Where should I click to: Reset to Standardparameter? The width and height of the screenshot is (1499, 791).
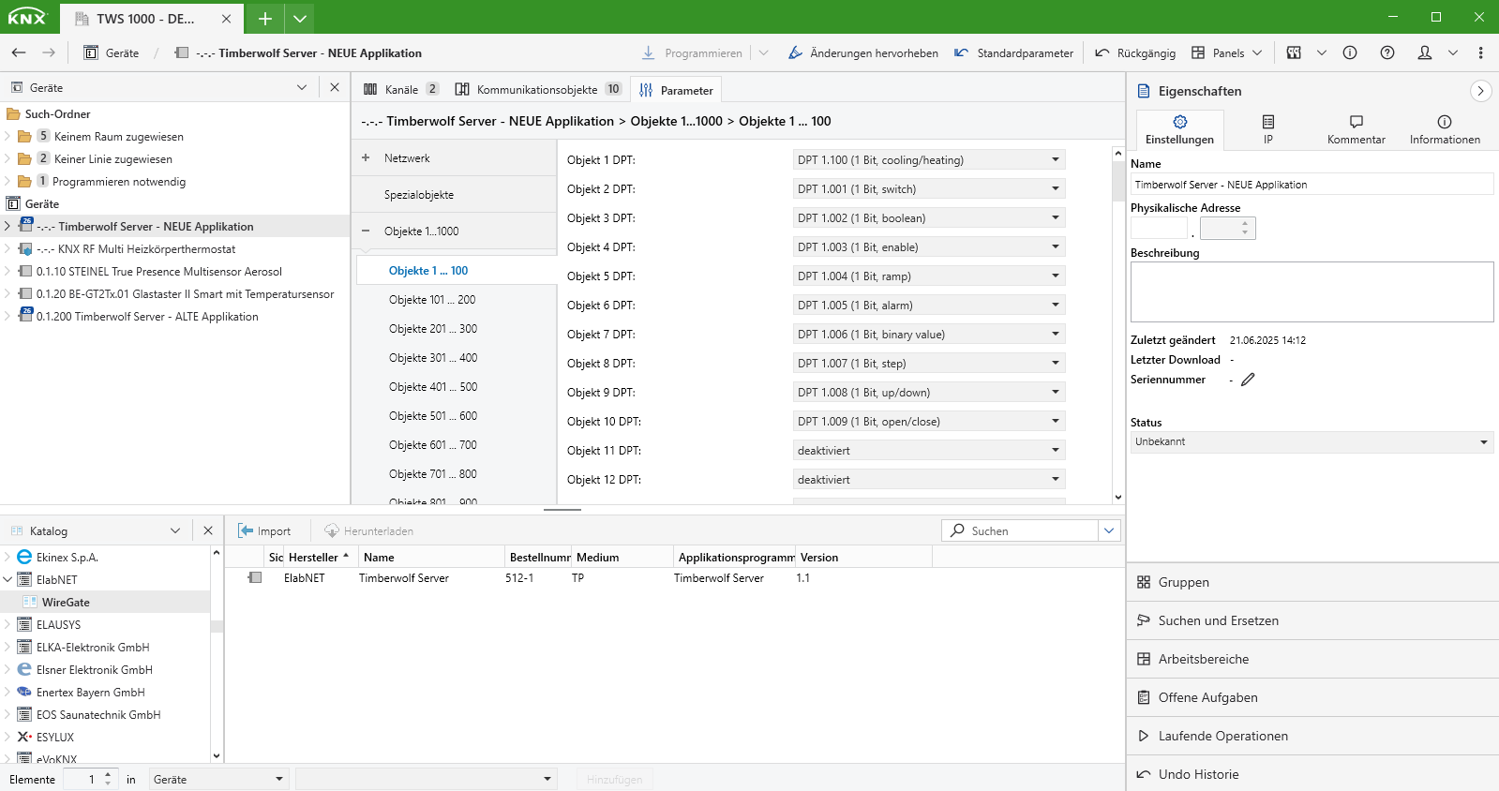pyautogui.click(x=1013, y=53)
